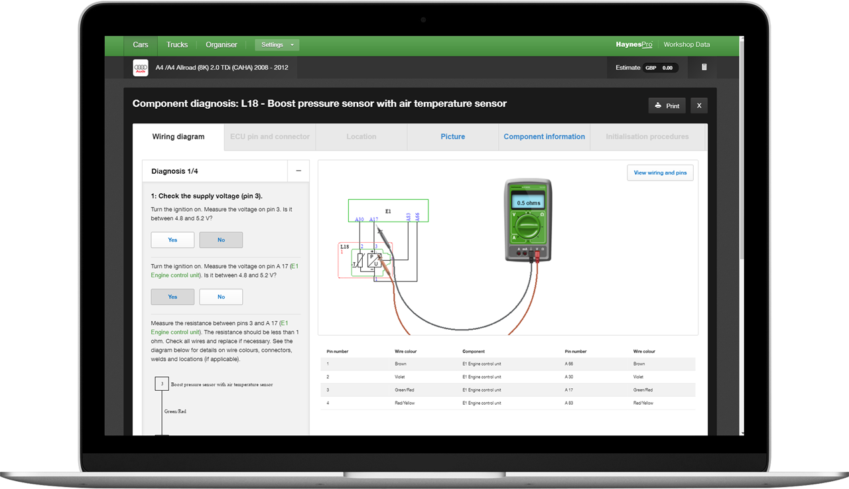This screenshot has width=849, height=489.
Task: Open the GBP estimate amount pill
Action: 660,68
